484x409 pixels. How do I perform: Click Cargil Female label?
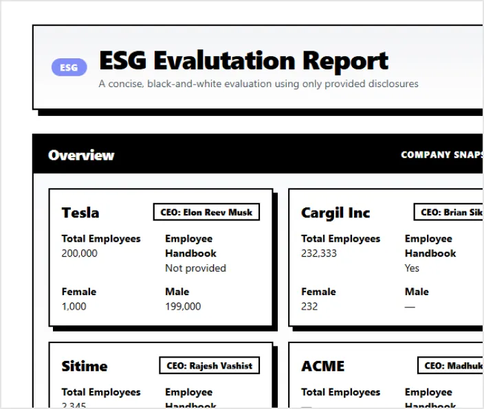click(318, 292)
